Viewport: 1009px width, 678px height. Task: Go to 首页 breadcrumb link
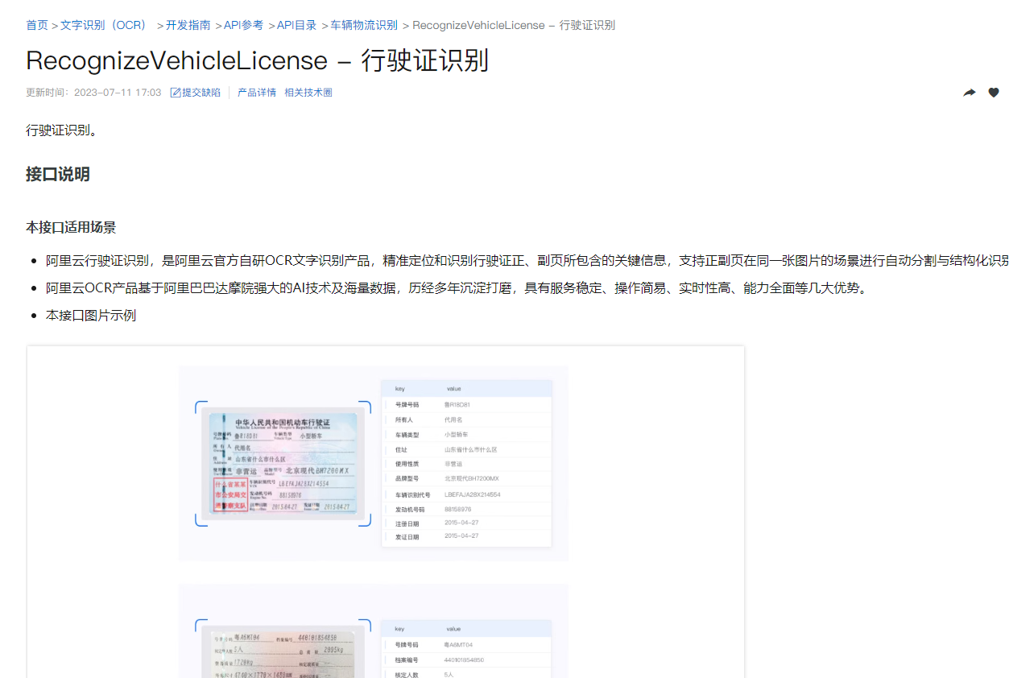[37, 25]
